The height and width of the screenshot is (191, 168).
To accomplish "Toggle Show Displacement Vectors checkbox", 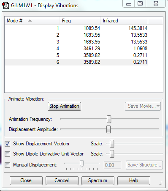I will [x=7, y=144].
